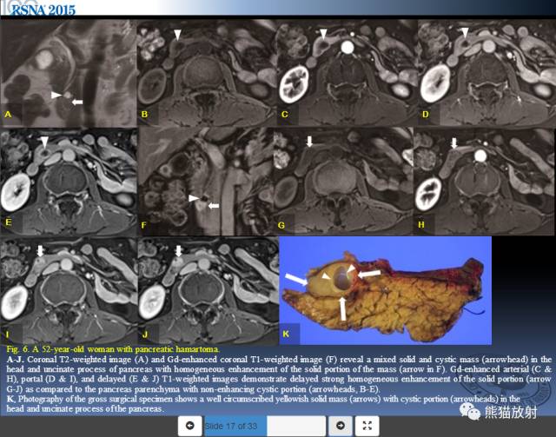This screenshot has width=556, height=437.
Task: Open portal phase image panel D
Action: (486, 73)
